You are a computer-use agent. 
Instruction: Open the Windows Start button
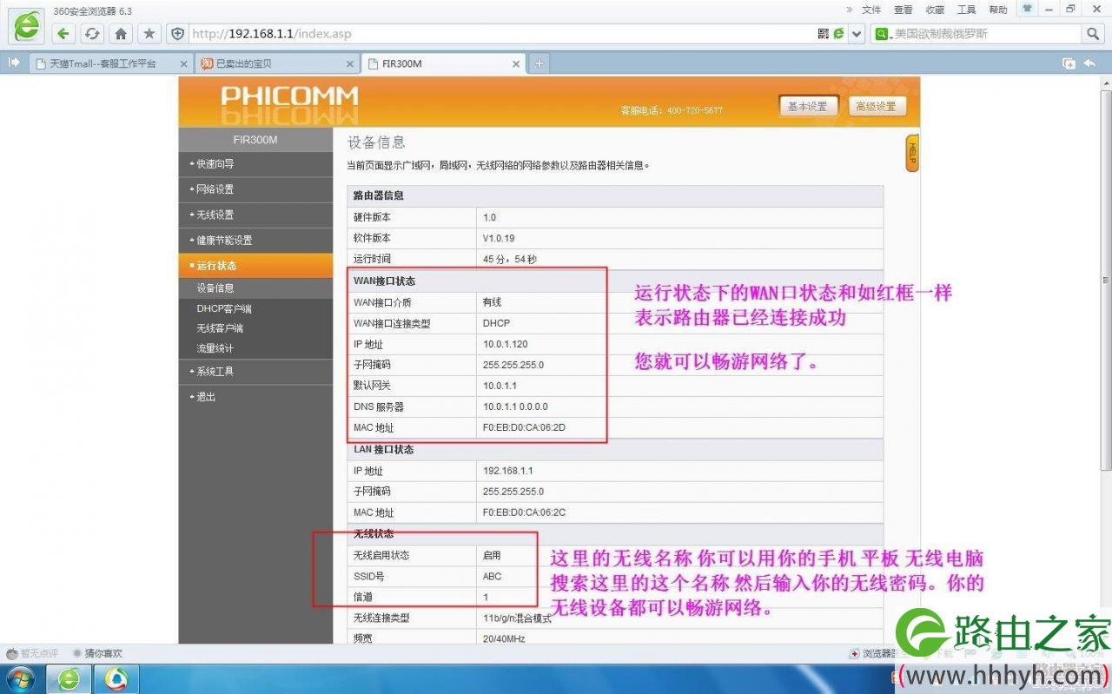(x=19, y=678)
